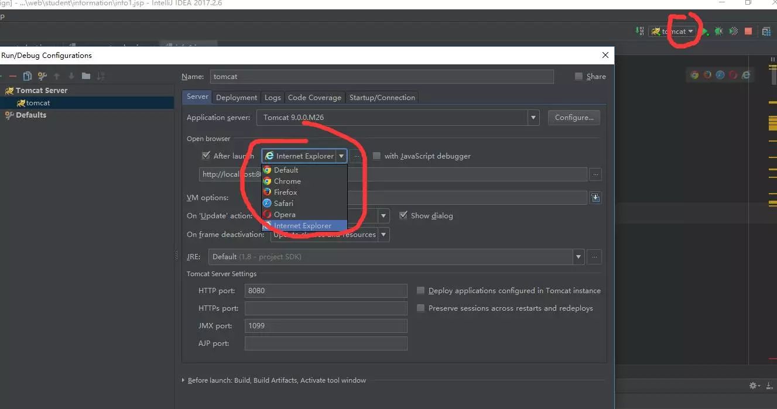The width and height of the screenshot is (777, 409).
Task: Open page in Chrome from editor icons
Action: pos(694,75)
